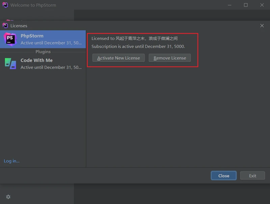
Task: Click the Code With Me plugin icon
Action: click(x=10, y=63)
